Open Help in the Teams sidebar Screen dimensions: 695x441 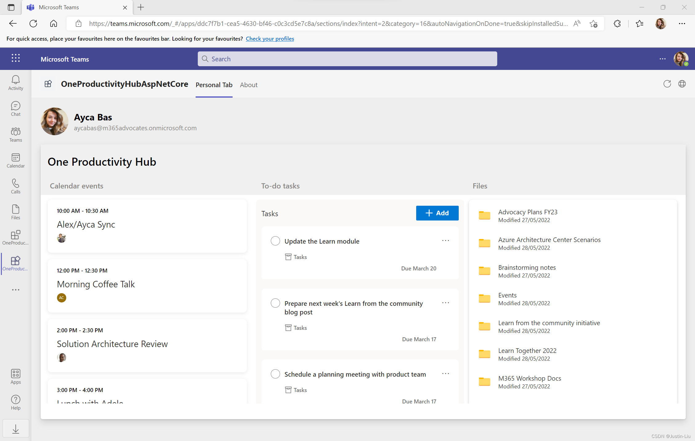(15, 403)
